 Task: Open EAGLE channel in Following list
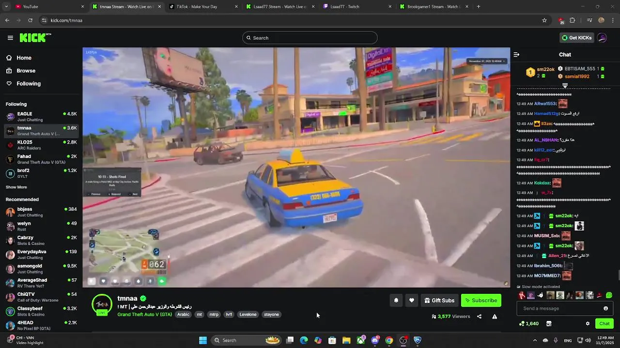click(x=41, y=116)
